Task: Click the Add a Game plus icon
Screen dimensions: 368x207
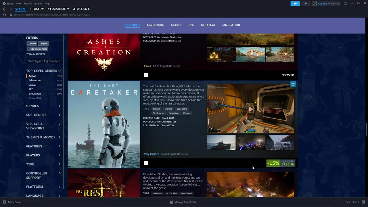Action: [4, 202]
